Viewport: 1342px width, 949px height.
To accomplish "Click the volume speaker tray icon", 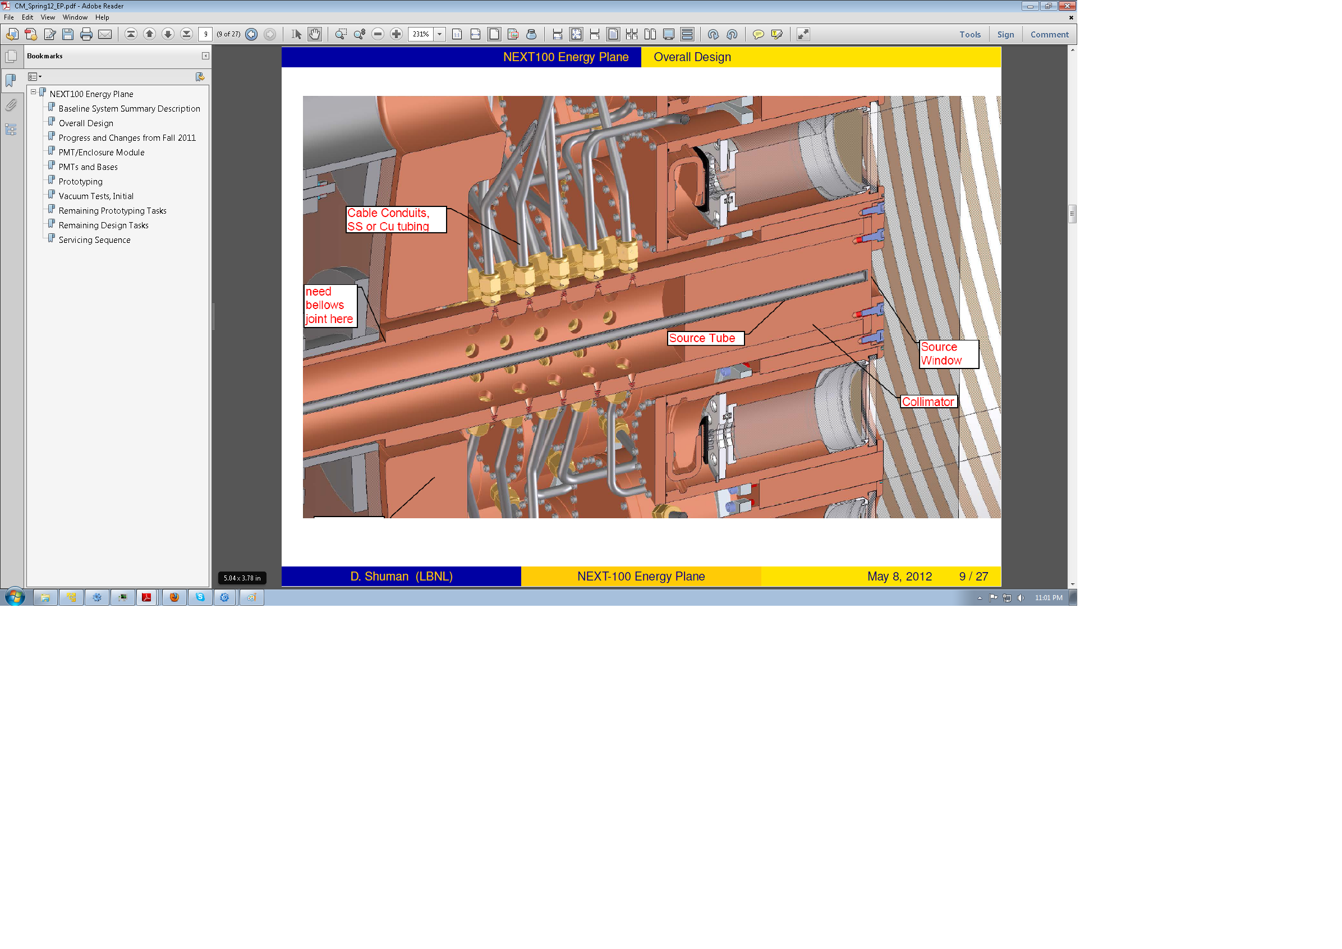I will pos(1021,598).
